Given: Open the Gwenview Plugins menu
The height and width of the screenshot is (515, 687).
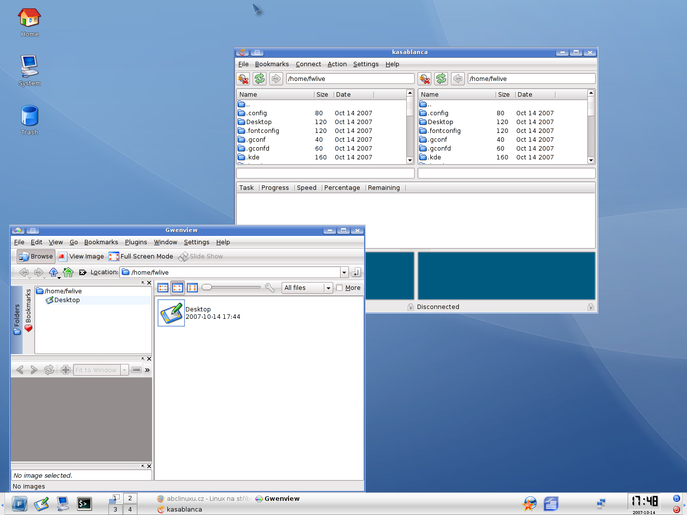Looking at the screenshot, I should coord(136,242).
